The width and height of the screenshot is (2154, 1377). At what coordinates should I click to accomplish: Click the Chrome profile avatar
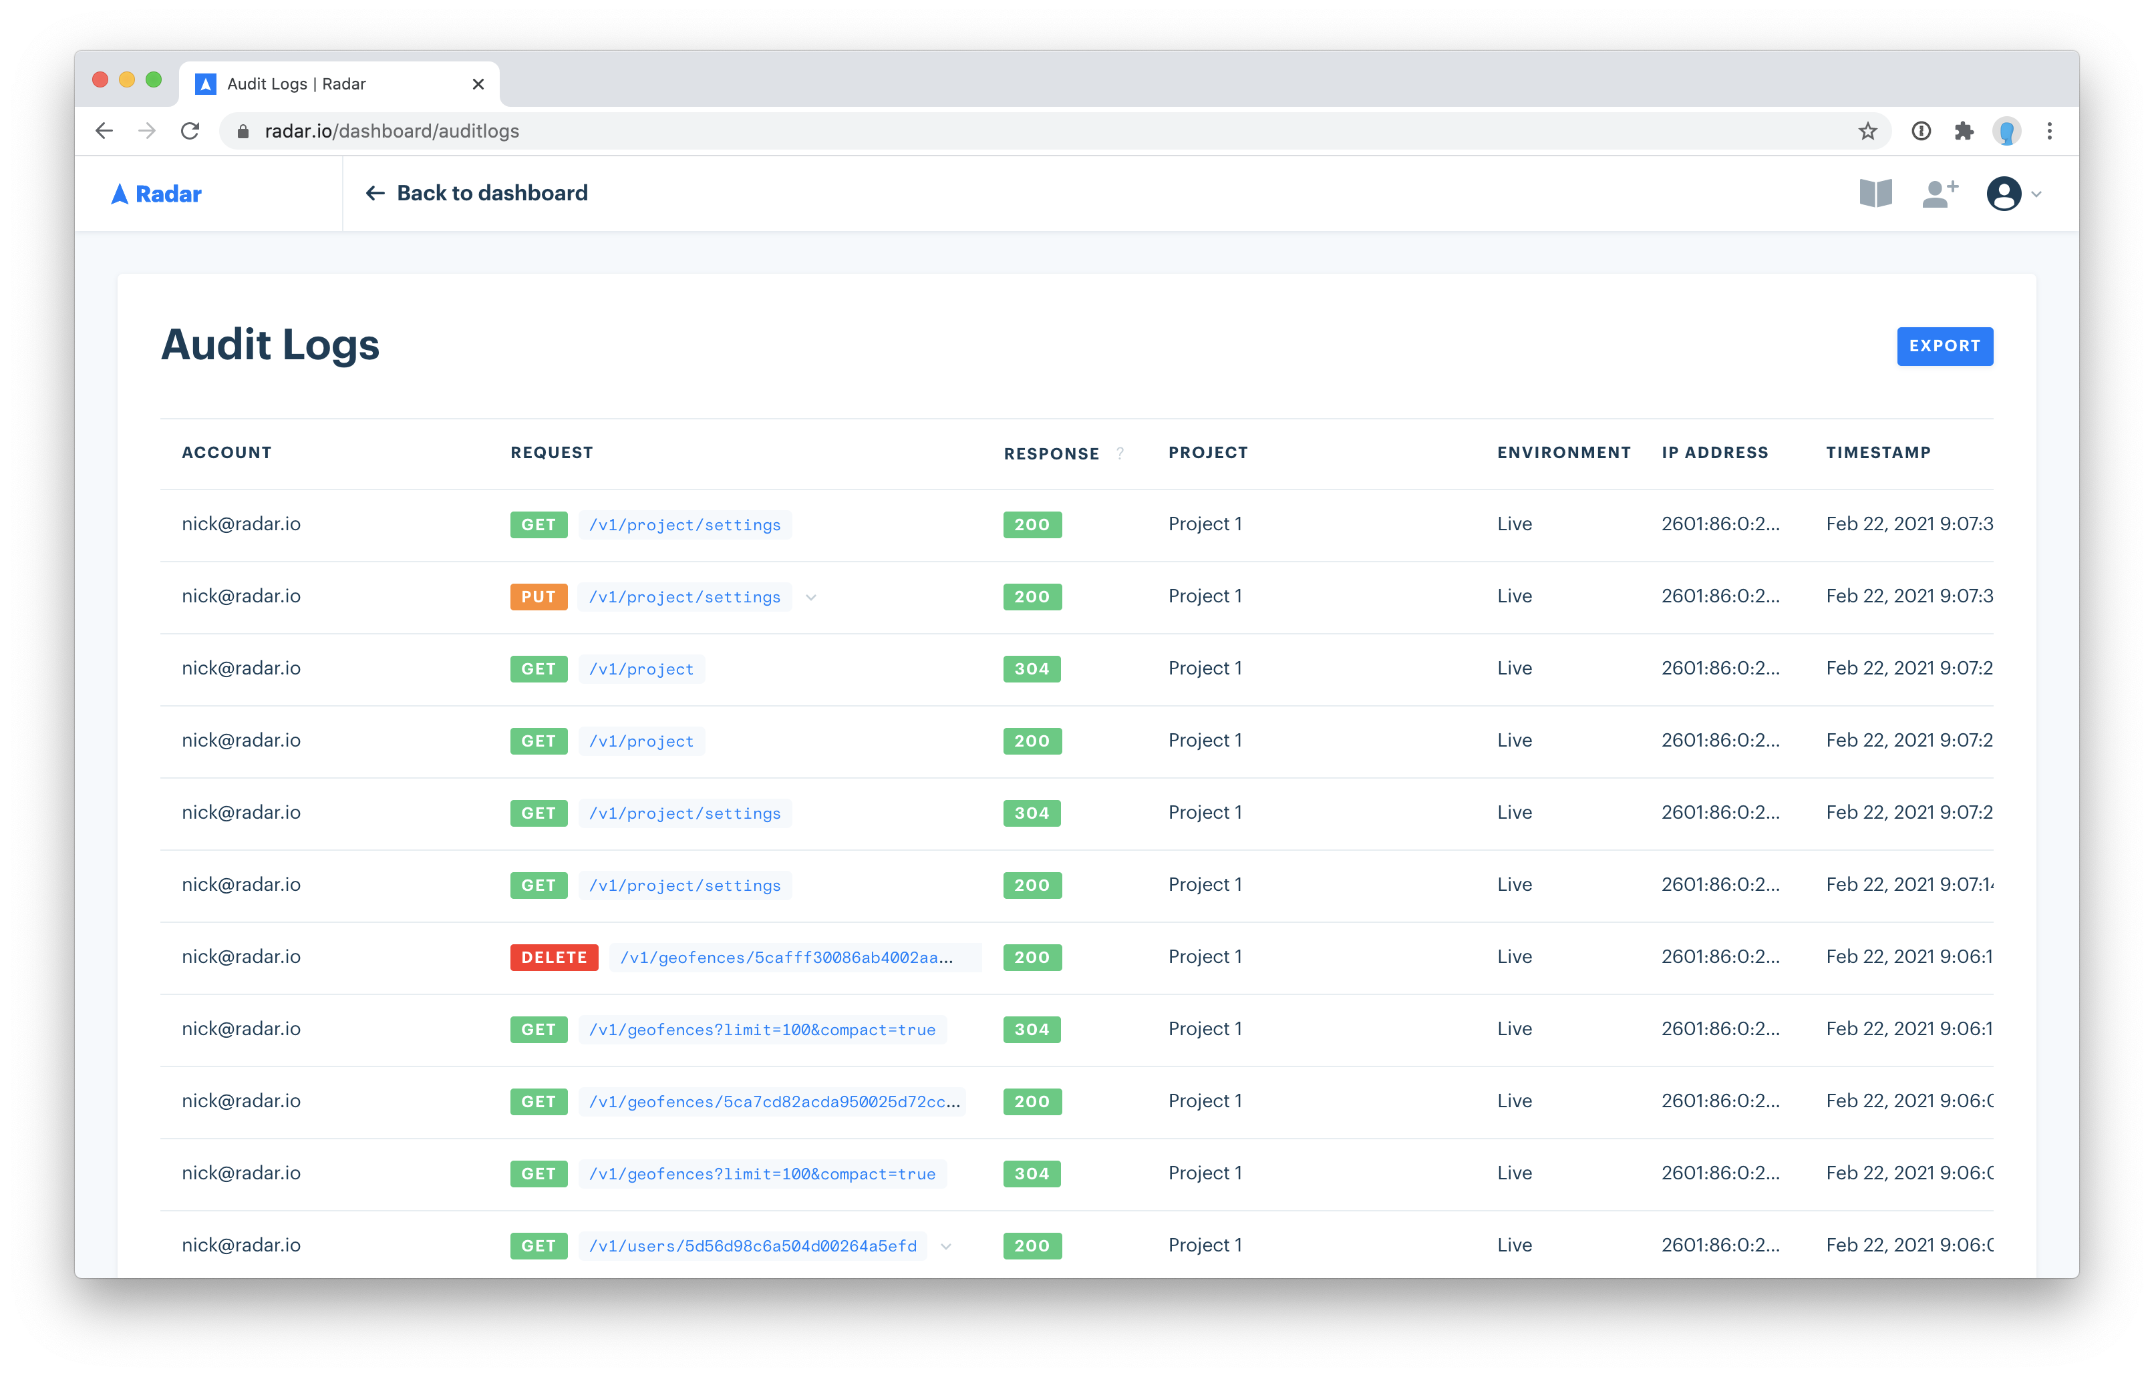pos(2006,132)
